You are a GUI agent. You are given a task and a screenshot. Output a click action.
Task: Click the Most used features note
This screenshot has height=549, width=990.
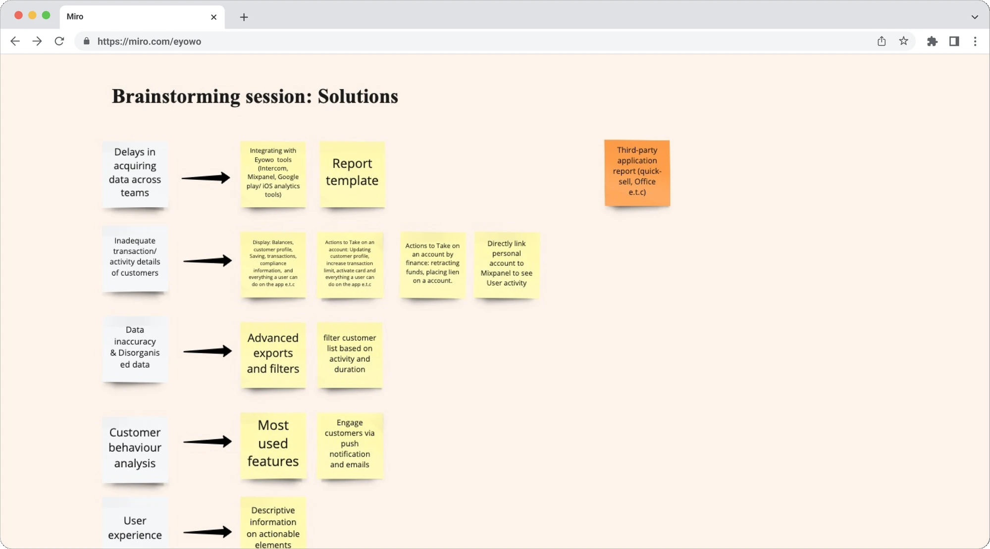(273, 446)
